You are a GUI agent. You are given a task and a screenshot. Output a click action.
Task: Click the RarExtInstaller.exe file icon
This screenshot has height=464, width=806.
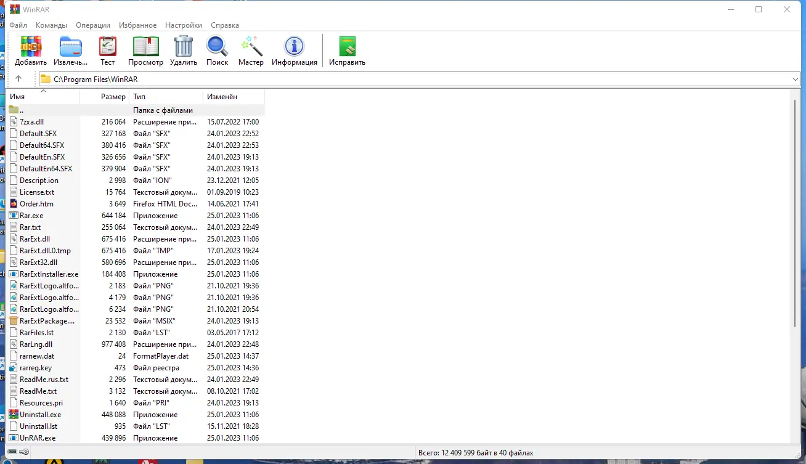(x=14, y=274)
